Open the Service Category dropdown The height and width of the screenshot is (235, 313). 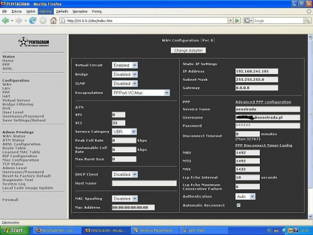click(125, 132)
